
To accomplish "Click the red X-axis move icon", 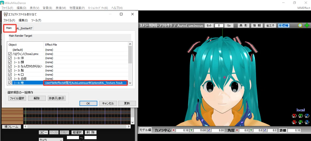I will 294,122.
